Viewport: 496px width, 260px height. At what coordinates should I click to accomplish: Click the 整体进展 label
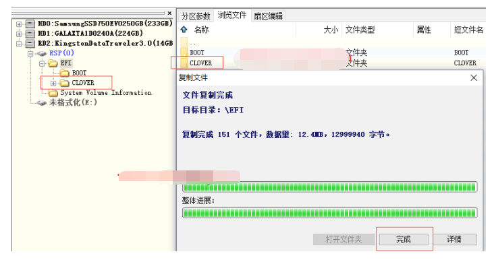[x=198, y=201]
